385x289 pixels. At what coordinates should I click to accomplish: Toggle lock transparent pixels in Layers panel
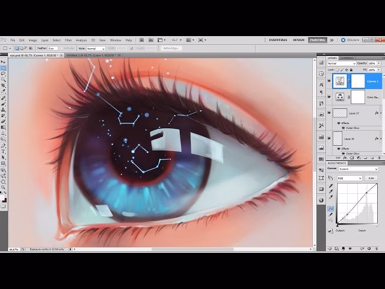point(337,70)
